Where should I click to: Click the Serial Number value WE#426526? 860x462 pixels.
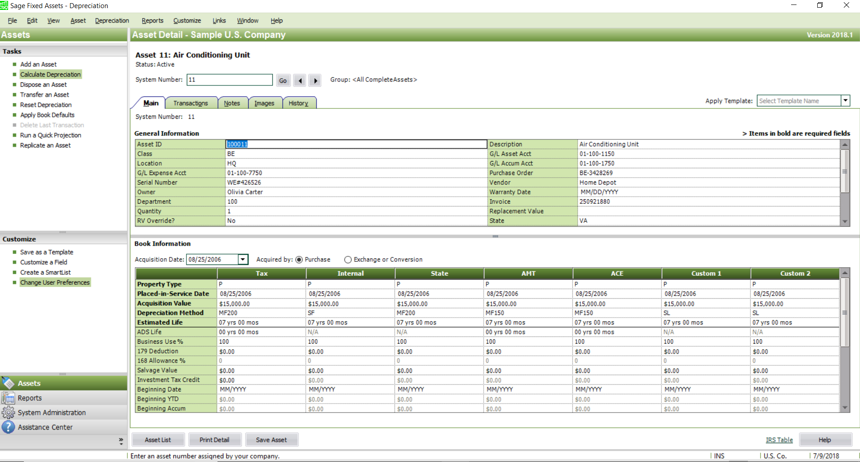pos(244,183)
